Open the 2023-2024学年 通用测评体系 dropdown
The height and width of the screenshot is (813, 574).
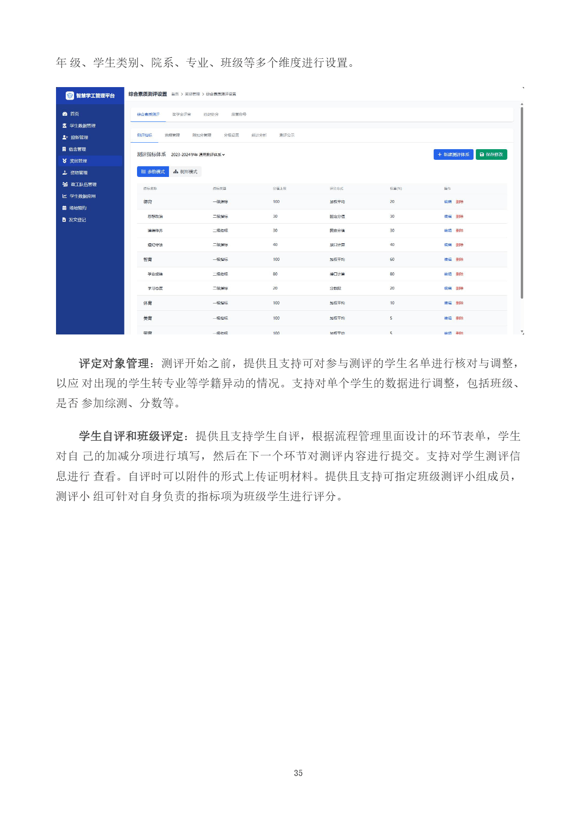click(x=198, y=155)
